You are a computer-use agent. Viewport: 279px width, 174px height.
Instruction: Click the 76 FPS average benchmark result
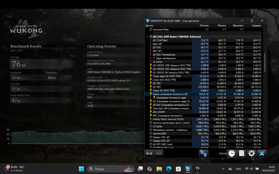[x=19, y=64]
